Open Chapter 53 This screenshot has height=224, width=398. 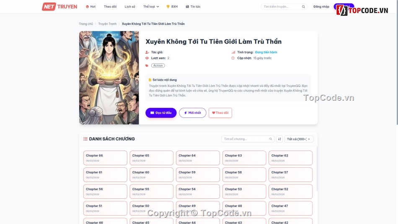click(244, 191)
